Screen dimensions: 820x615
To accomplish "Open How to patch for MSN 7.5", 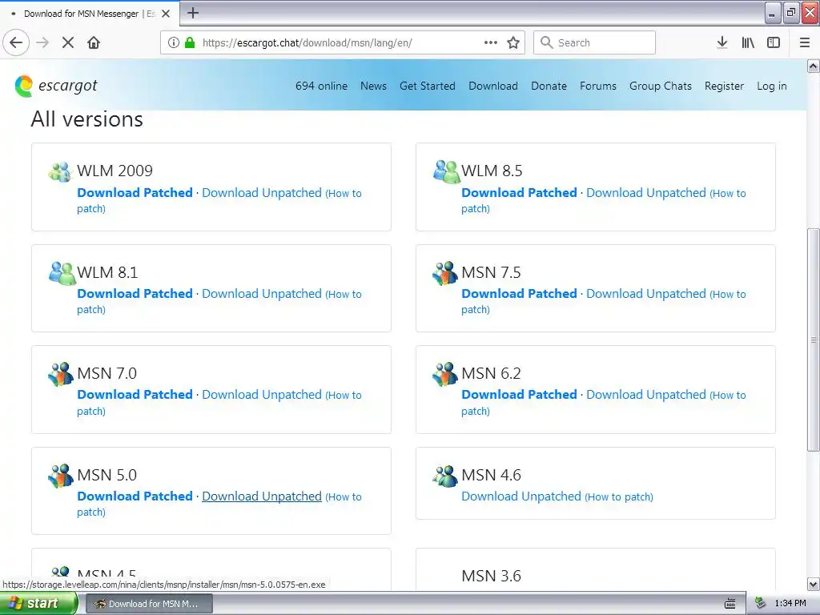I will coord(728,295).
